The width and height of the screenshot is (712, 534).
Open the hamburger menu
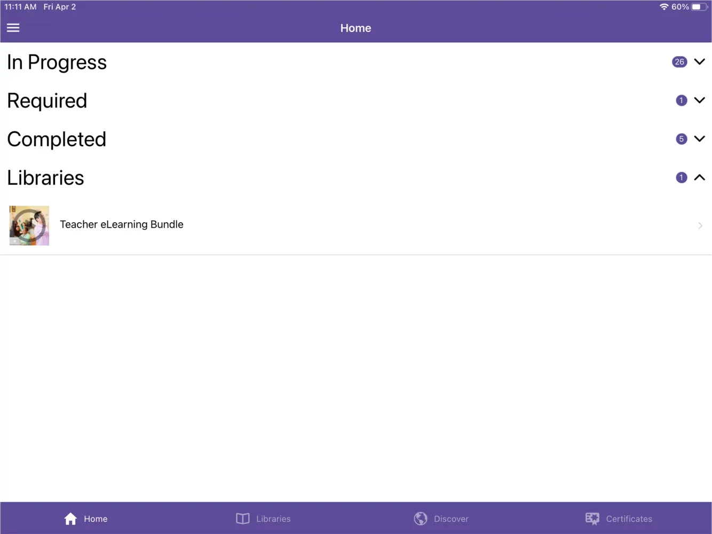(13, 28)
